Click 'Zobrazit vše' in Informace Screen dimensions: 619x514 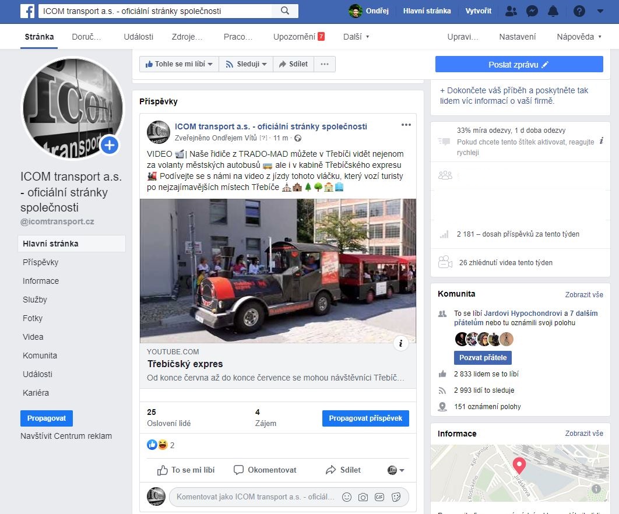pos(584,433)
